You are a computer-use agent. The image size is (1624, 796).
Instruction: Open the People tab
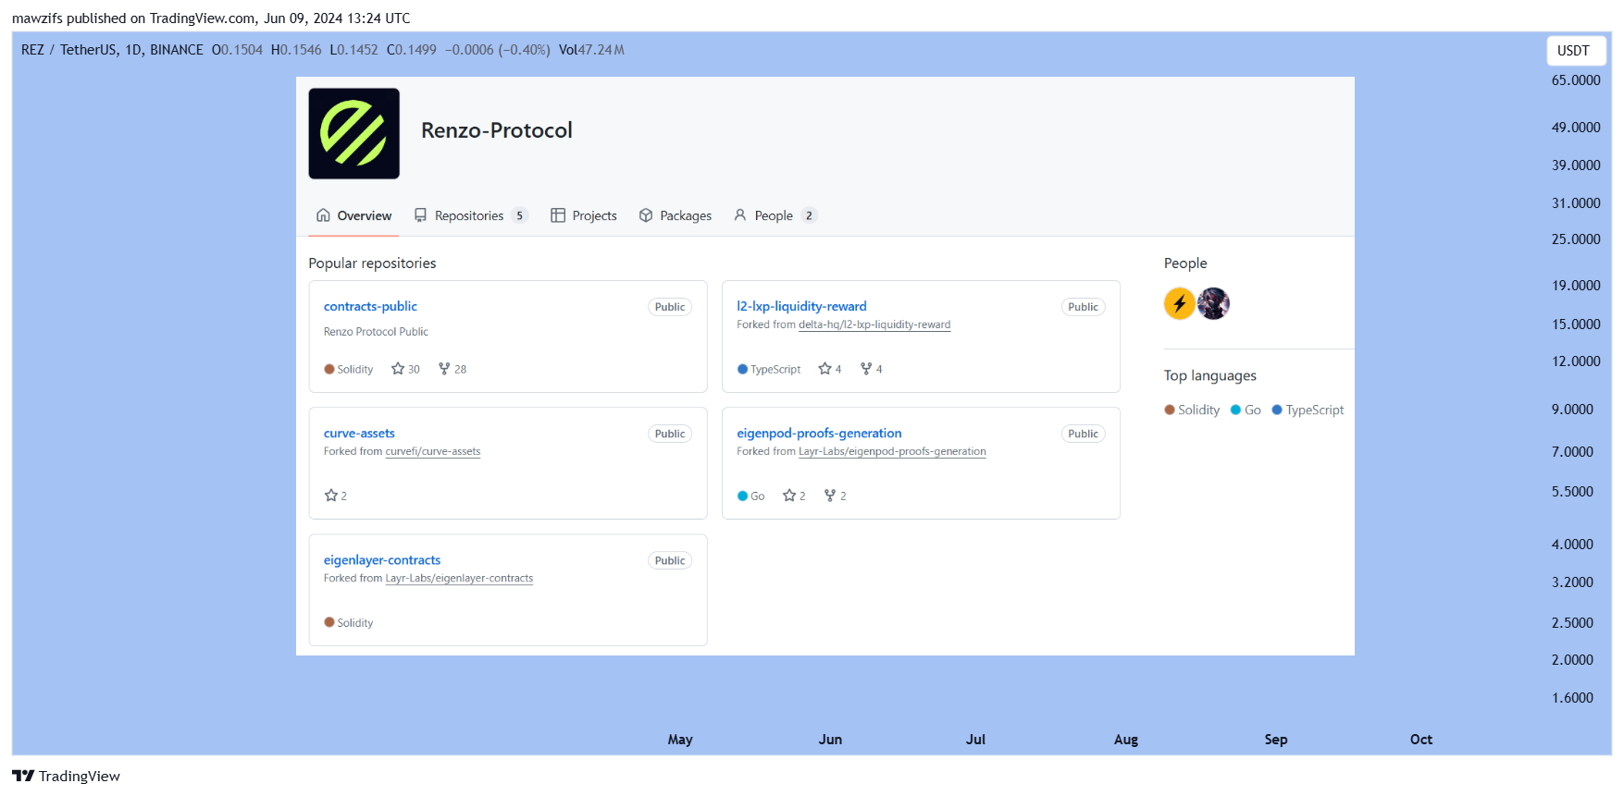(x=775, y=215)
